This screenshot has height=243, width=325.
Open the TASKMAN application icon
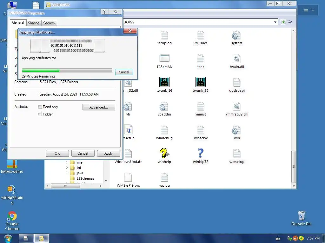(x=164, y=59)
